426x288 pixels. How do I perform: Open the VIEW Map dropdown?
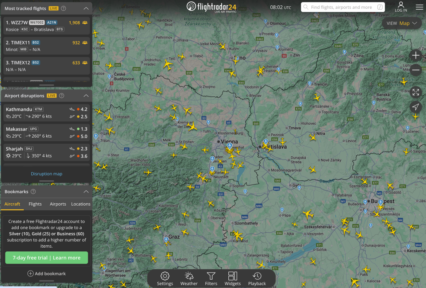pos(401,23)
